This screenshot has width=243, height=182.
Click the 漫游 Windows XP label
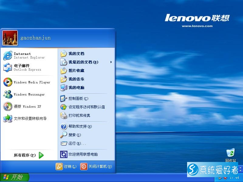(27, 106)
